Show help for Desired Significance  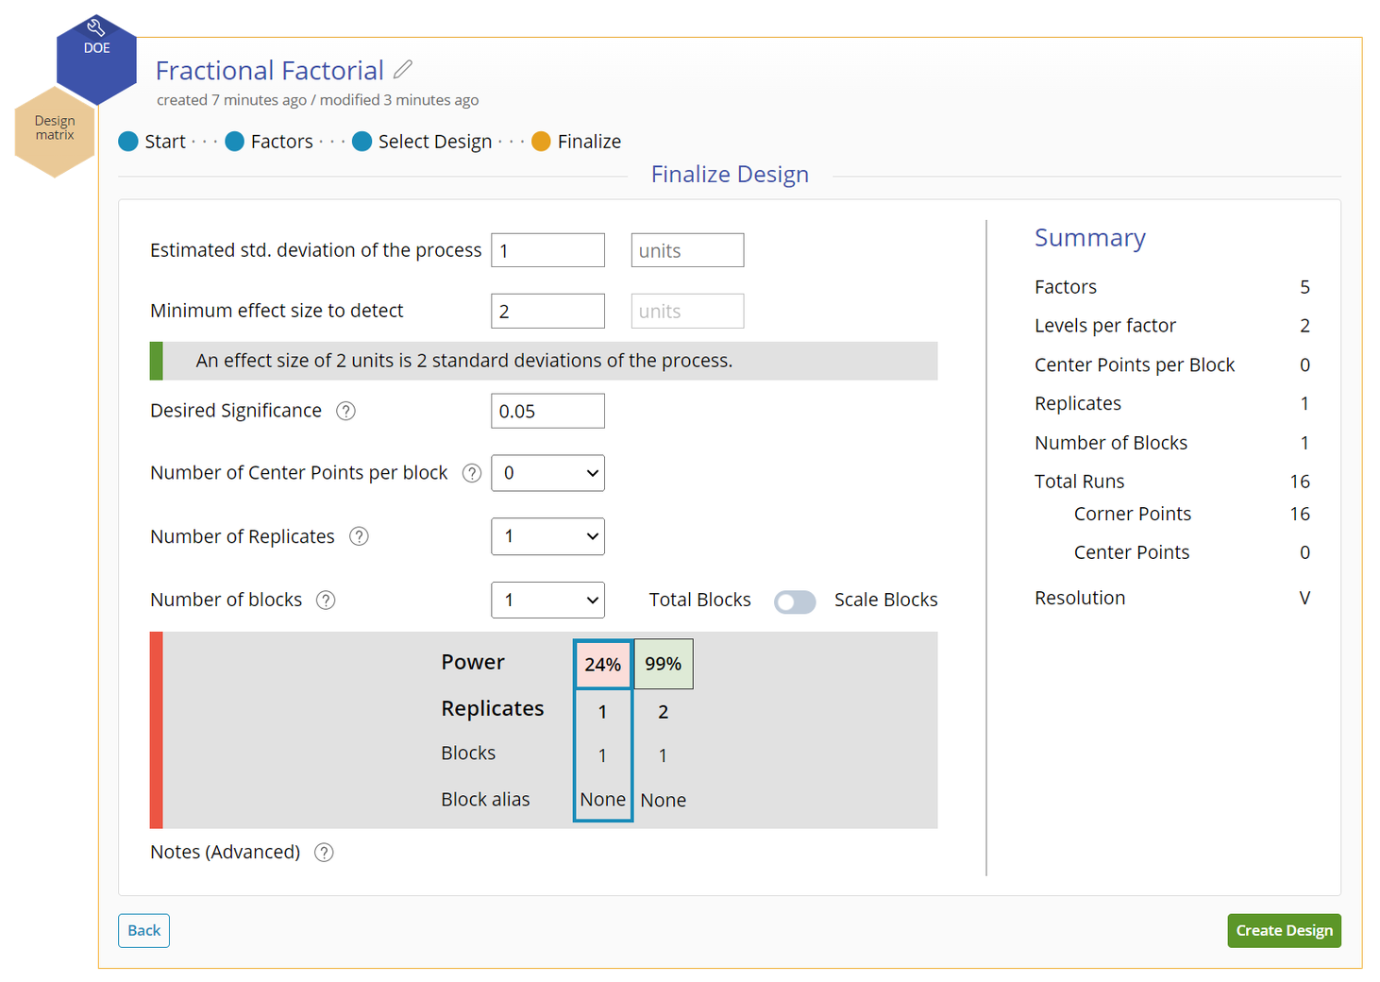click(x=346, y=411)
